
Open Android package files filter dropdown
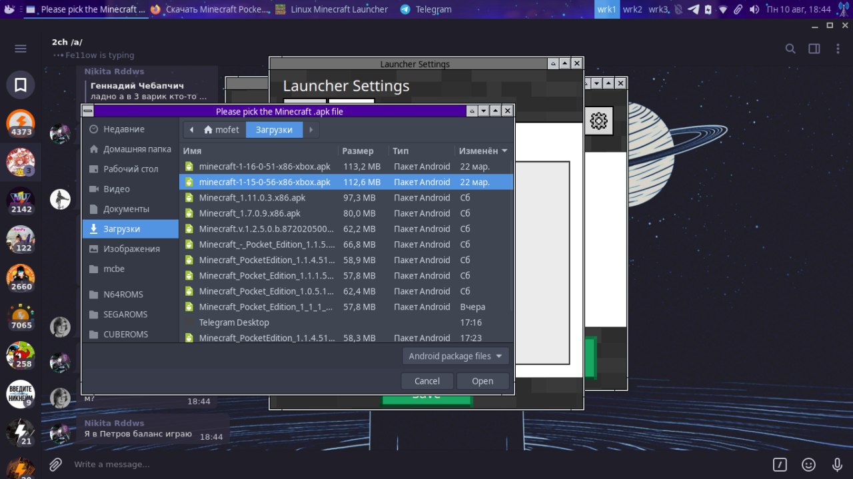pos(456,356)
